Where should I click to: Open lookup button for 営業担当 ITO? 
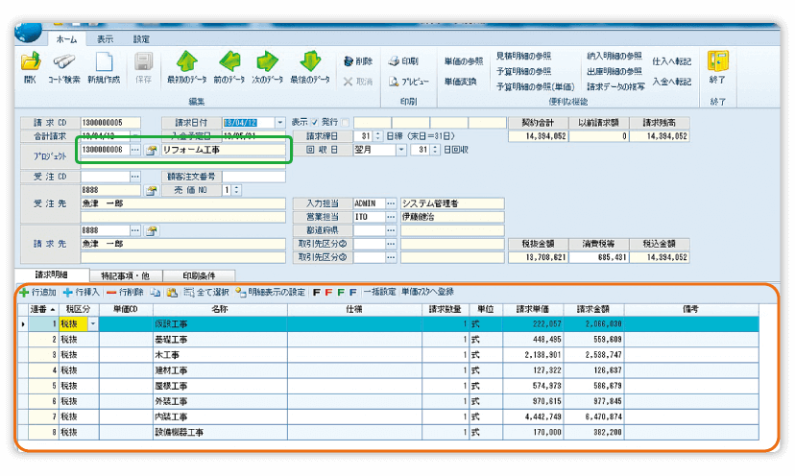coord(391,217)
